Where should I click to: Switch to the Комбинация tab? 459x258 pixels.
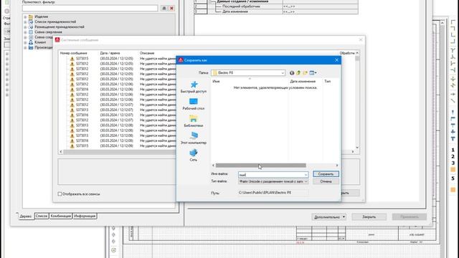[60, 216]
